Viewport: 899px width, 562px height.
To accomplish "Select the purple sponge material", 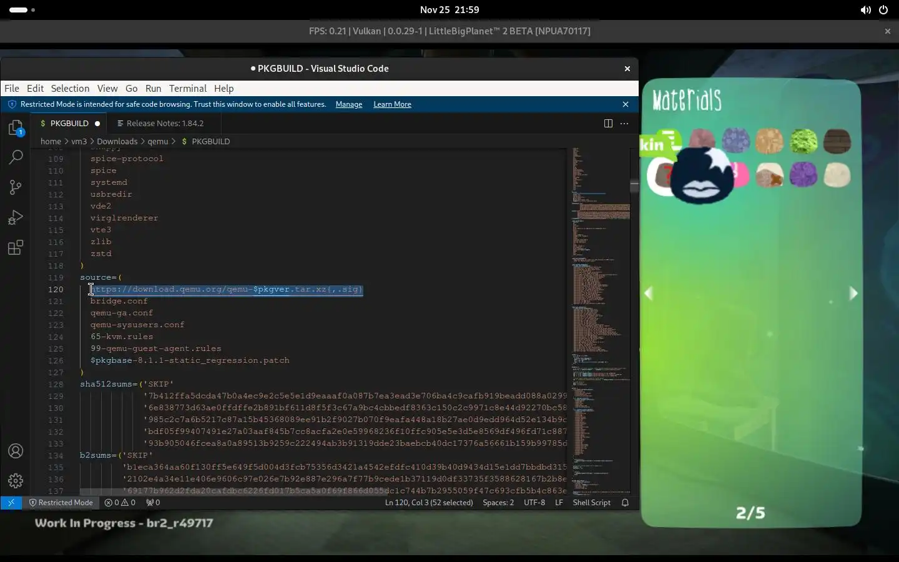I will pos(803,174).
